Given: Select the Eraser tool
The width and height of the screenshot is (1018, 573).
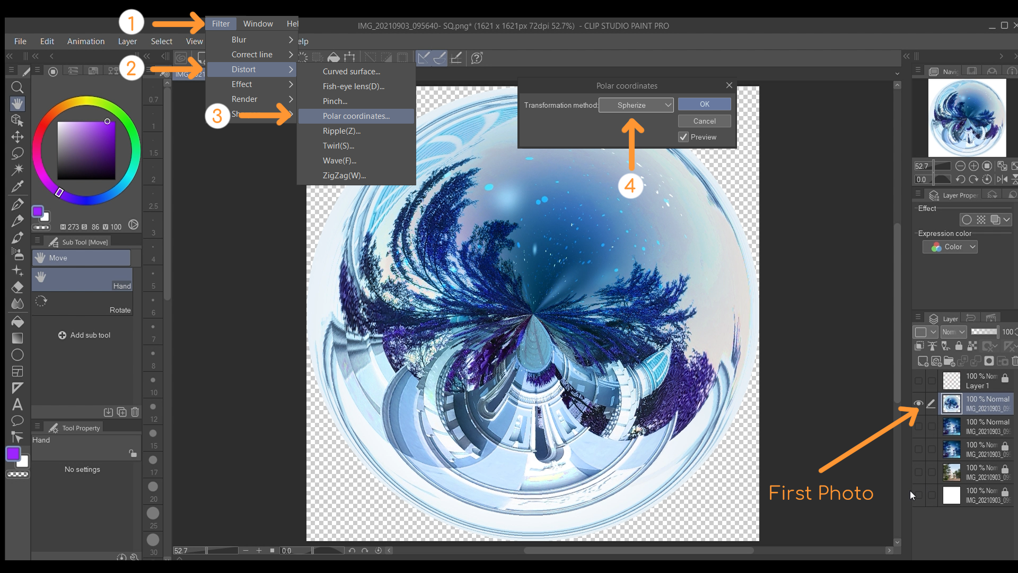Looking at the screenshot, I should click(17, 287).
